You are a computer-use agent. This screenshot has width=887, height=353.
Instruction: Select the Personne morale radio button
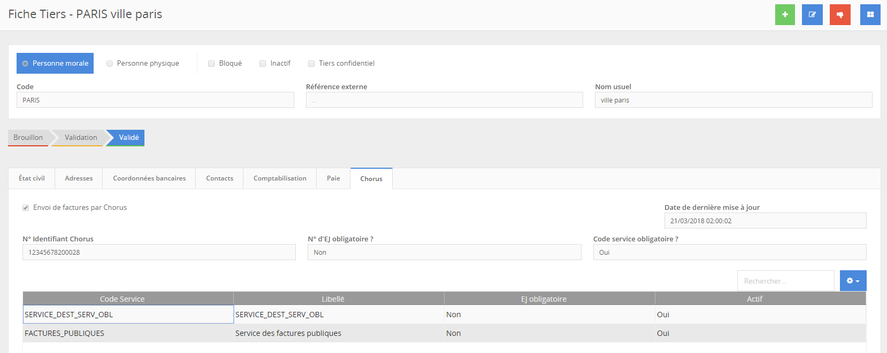coord(25,64)
